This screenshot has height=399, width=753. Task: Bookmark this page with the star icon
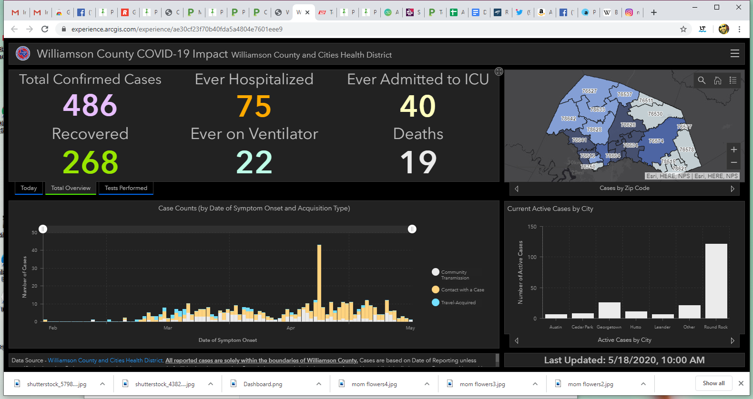[683, 29]
